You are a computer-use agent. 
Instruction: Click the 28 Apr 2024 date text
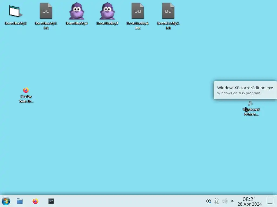coord(249,204)
